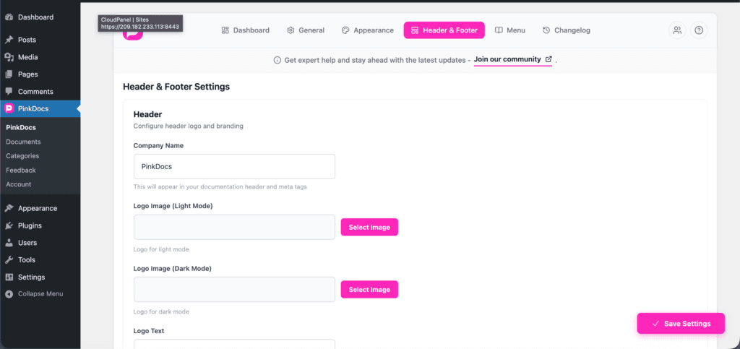Open the Feedback submenu item
Image resolution: width=740 pixels, height=349 pixels.
[21, 171]
